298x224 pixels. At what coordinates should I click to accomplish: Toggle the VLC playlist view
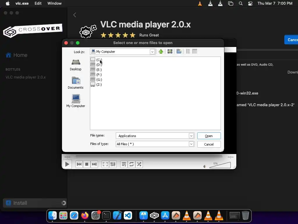click(x=124, y=164)
